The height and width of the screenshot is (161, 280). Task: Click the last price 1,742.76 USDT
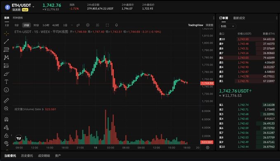[x=234, y=91]
